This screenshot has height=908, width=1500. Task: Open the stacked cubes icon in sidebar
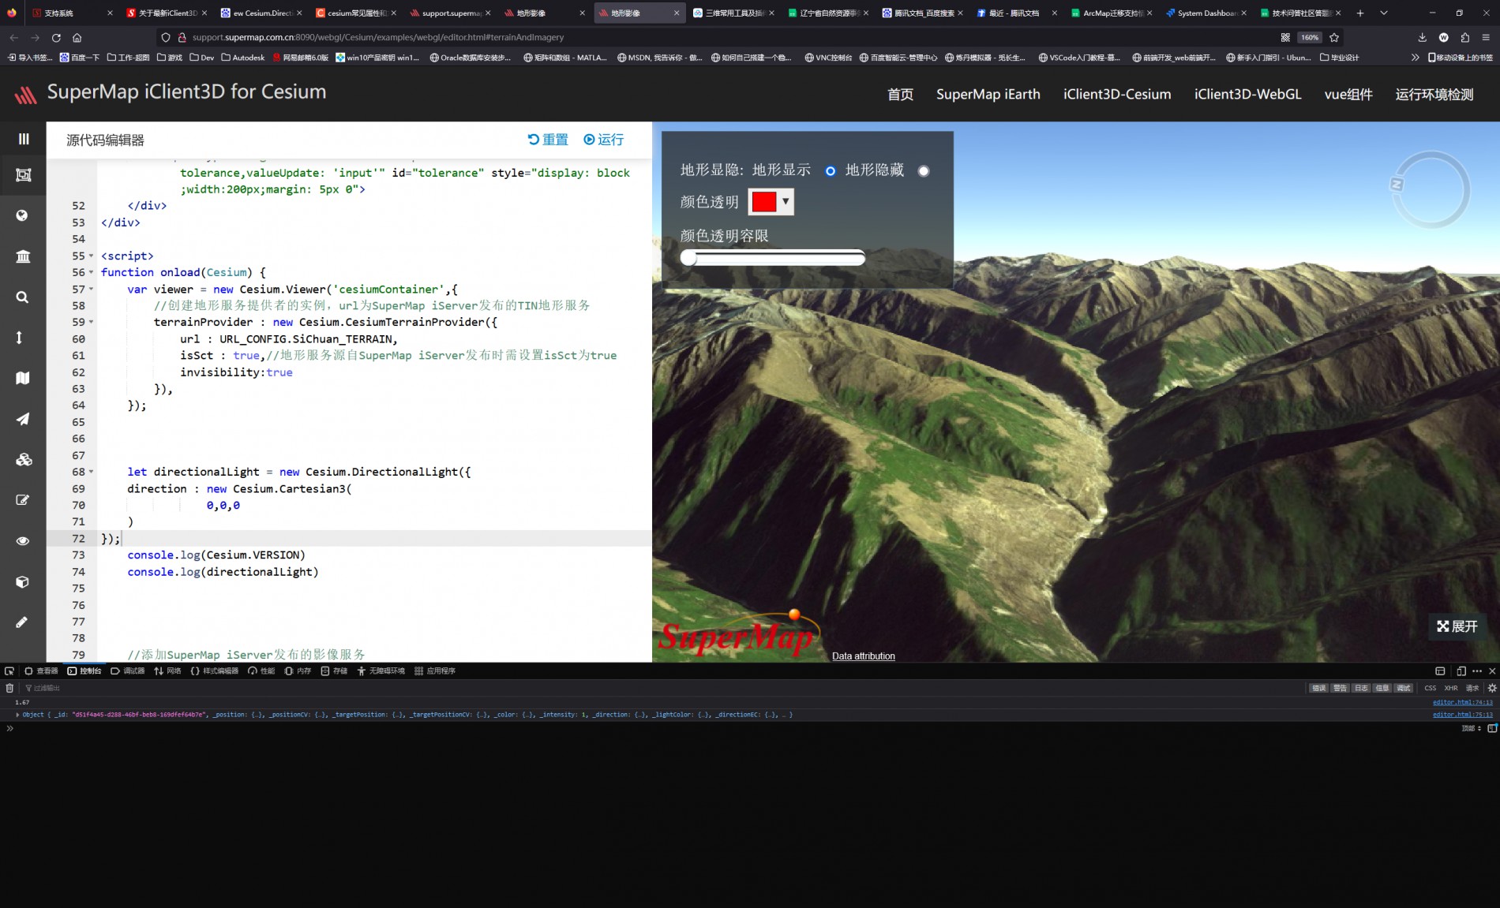click(24, 460)
